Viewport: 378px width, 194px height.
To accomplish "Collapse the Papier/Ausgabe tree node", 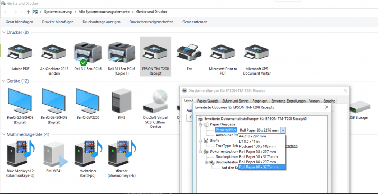I will [200, 124].
